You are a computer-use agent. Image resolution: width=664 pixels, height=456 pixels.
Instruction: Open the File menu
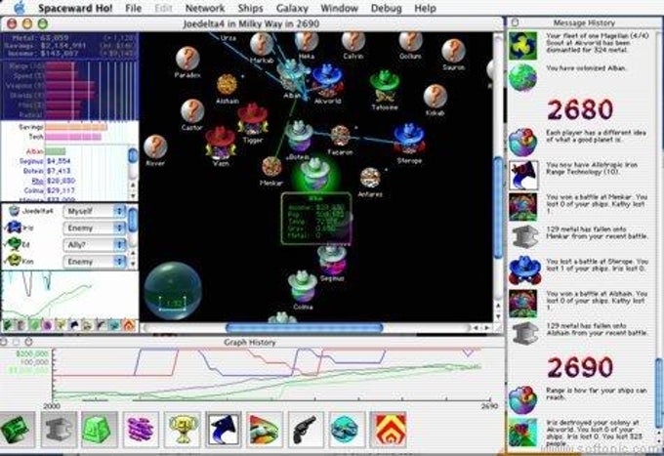pos(134,8)
